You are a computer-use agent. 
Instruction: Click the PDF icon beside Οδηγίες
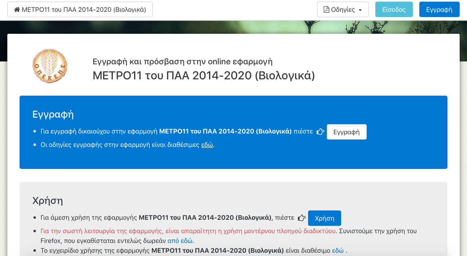(x=326, y=9)
